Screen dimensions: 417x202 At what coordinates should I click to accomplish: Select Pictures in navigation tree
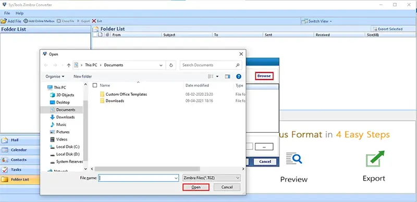(63, 132)
